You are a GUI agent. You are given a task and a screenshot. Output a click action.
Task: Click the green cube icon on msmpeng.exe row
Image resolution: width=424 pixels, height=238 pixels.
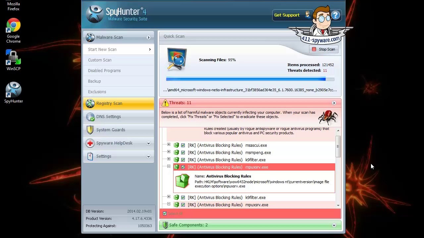point(176,153)
